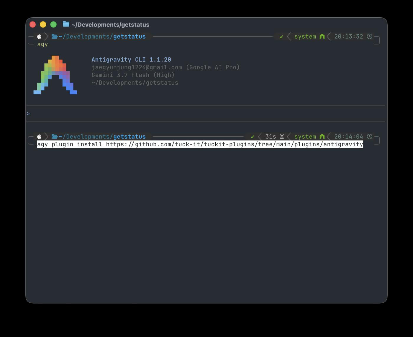Click the clock icon beside 20:14:04
Image resolution: width=413 pixels, height=337 pixels.
coord(369,137)
